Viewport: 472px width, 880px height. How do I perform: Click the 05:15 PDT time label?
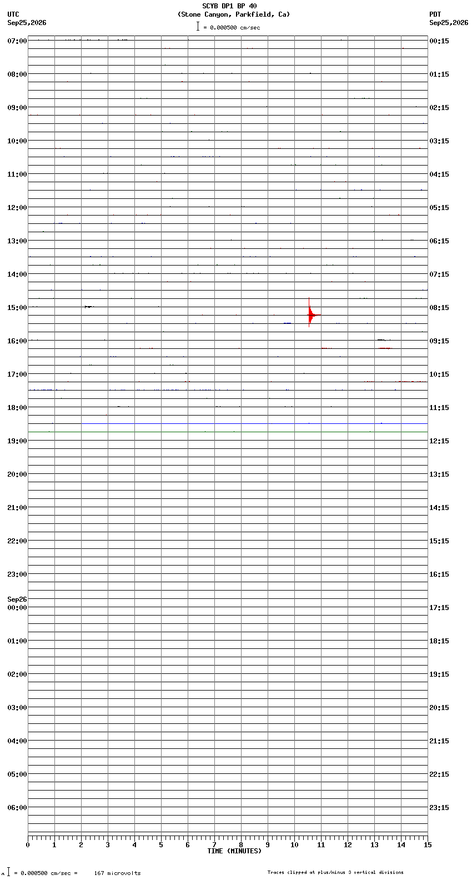(439, 208)
